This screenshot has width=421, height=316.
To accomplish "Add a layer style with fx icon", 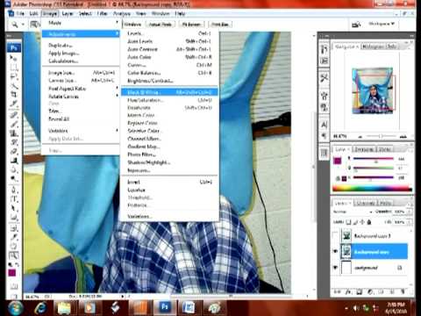I will [x=348, y=291].
